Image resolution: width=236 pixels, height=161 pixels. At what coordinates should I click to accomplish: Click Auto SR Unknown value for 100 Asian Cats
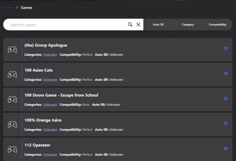click(x=116, y=80)
